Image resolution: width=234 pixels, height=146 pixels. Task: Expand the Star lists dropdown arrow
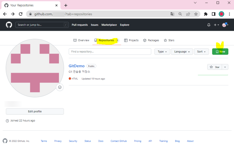225,67
